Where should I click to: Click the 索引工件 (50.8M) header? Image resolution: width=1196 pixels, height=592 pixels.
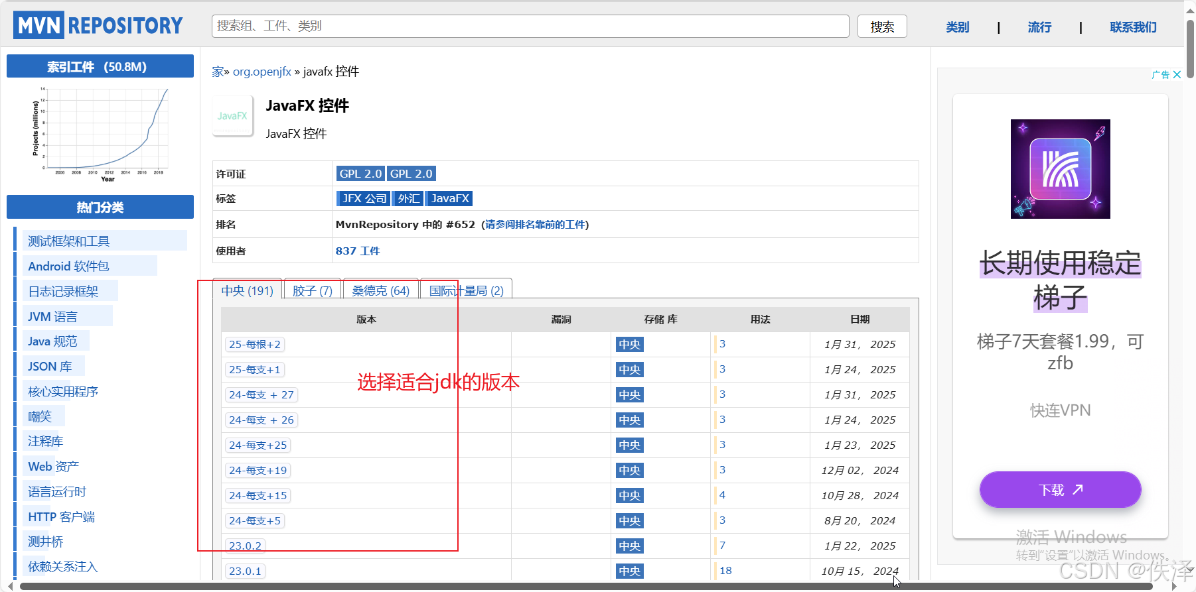pyautogui.click(x=100, y=66)
